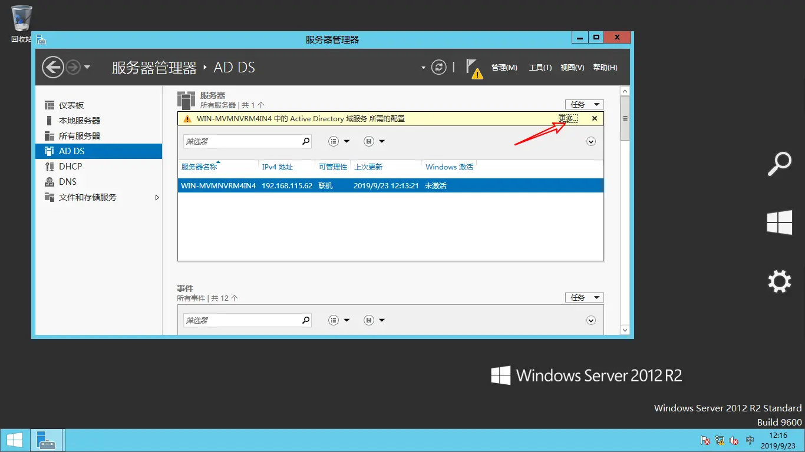The height and width of the screenshot is (452, 805).
Task: Sort by the Windows 激活 column header
Action: (x=449, y=167)
